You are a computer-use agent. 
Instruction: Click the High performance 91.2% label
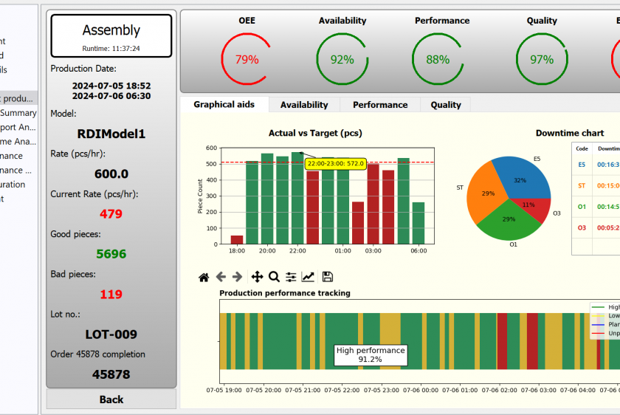click(371, 354)
